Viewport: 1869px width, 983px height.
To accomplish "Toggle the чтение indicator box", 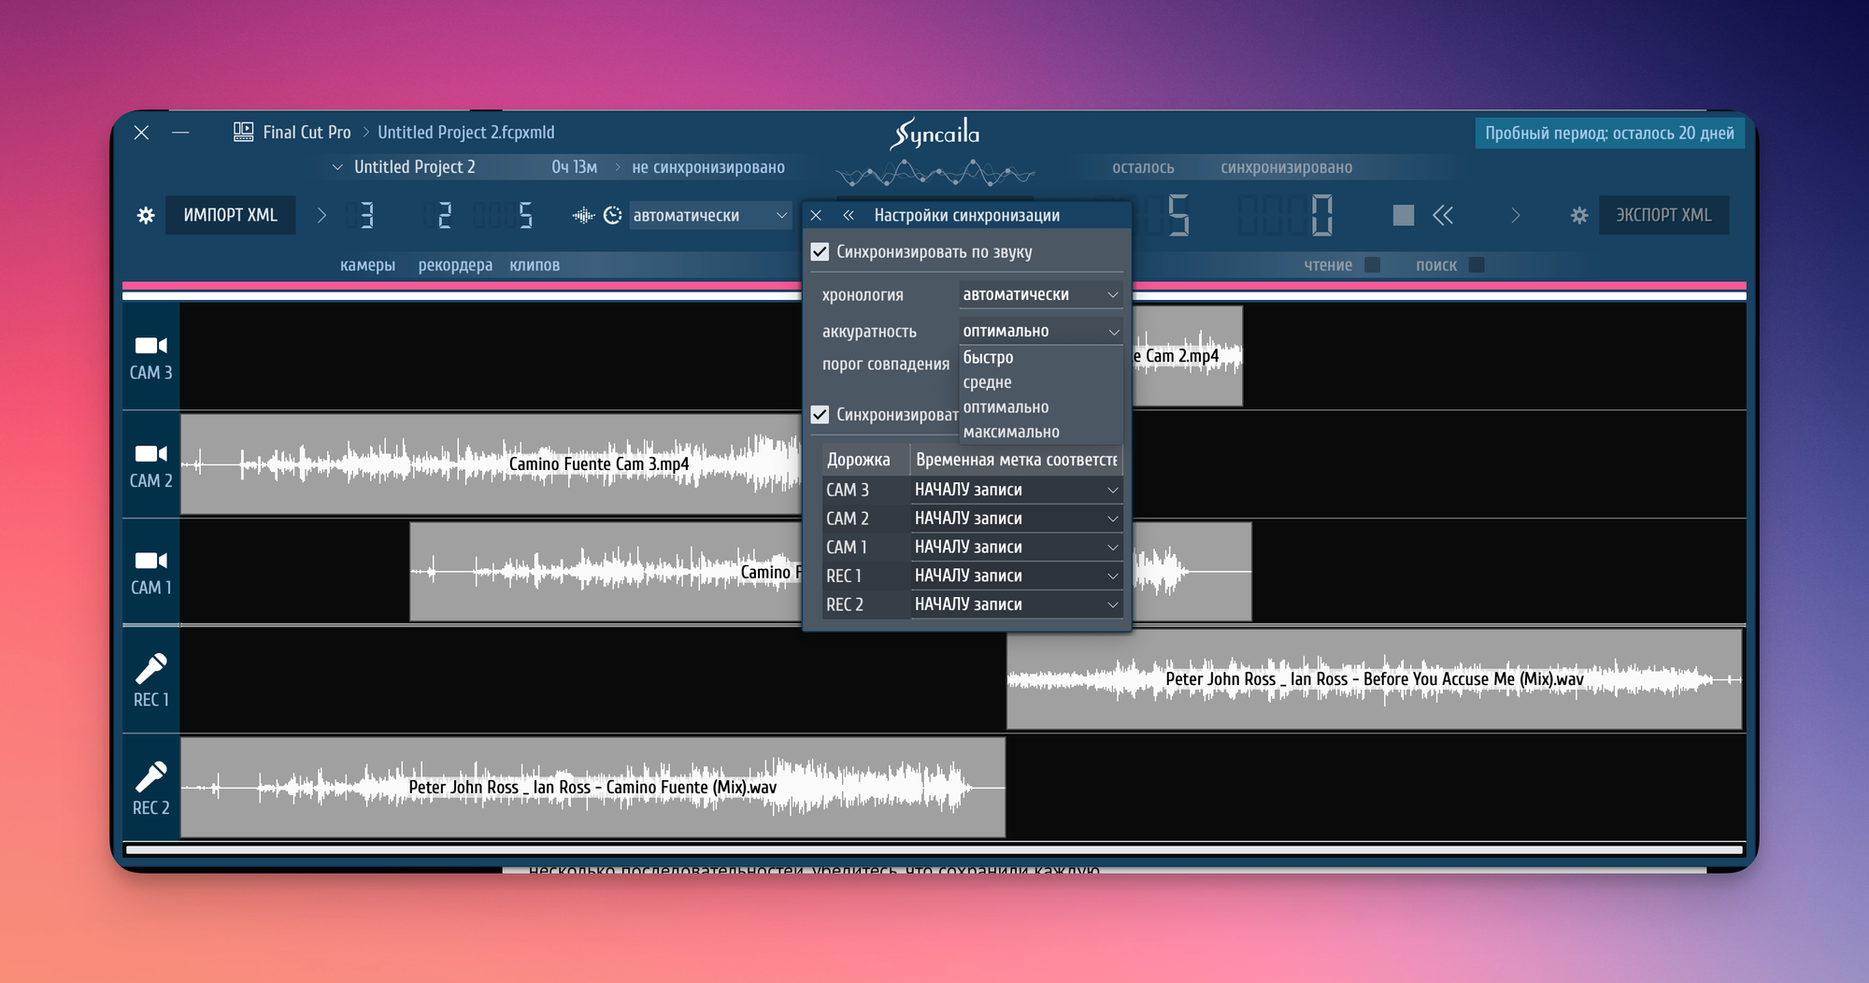I will tap(1372, 264).
